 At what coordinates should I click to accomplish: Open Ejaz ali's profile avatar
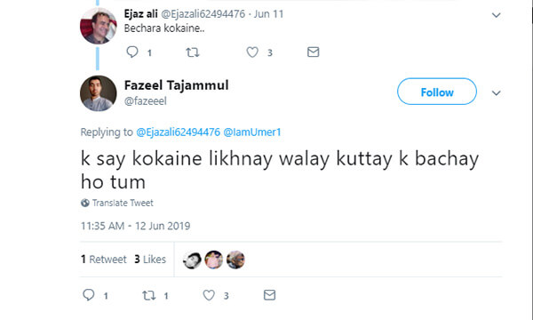pos(99,26)
